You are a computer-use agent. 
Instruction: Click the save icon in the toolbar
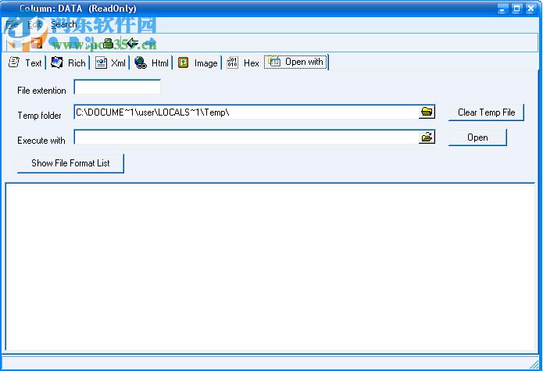[x=37, y=43]
